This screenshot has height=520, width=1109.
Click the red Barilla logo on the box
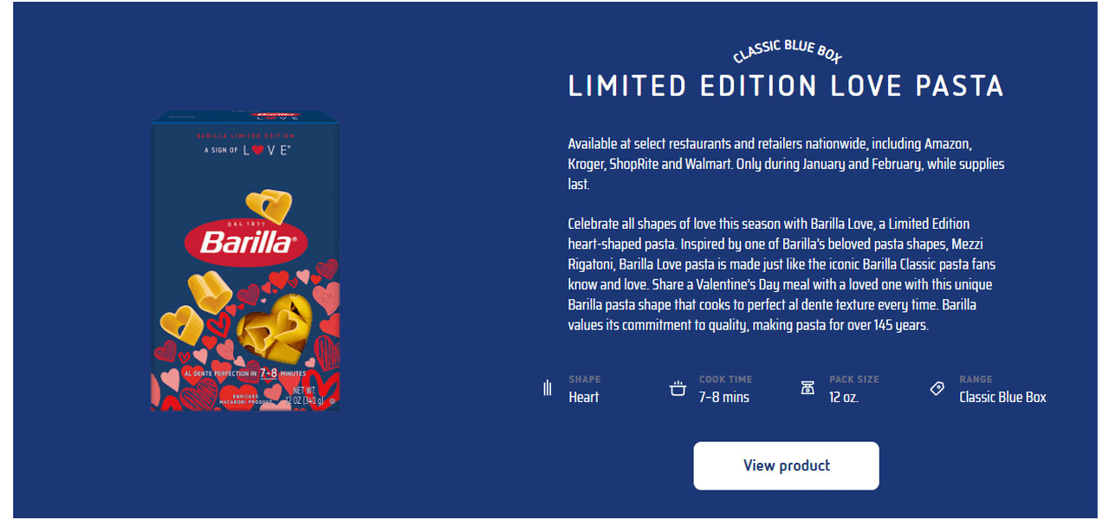pyautogui.click(x=245, y=242)
